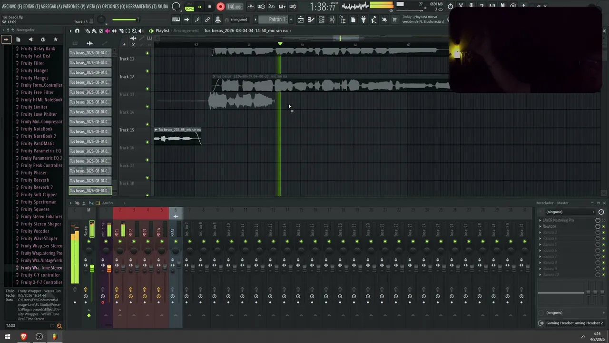The width and height of the screenshot is (609, 343).
Task: Open the PATRONES menu
Action: [x=74, y=7]
